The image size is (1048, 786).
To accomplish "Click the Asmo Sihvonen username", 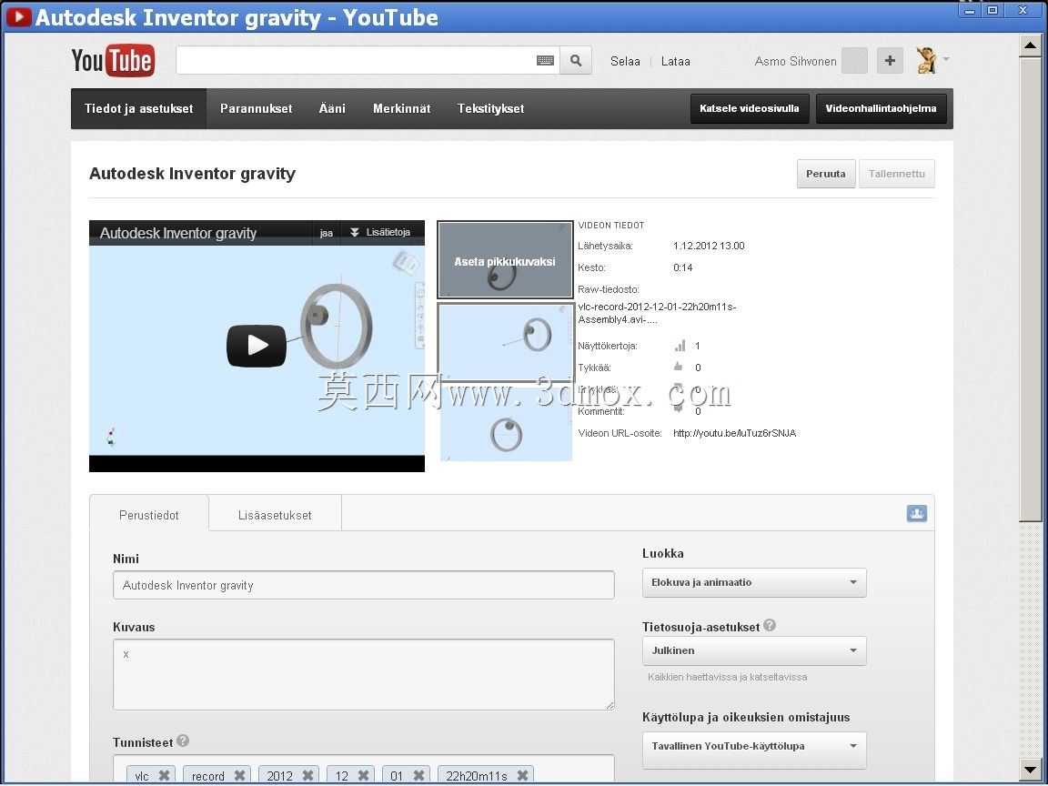I will [795, 62].
